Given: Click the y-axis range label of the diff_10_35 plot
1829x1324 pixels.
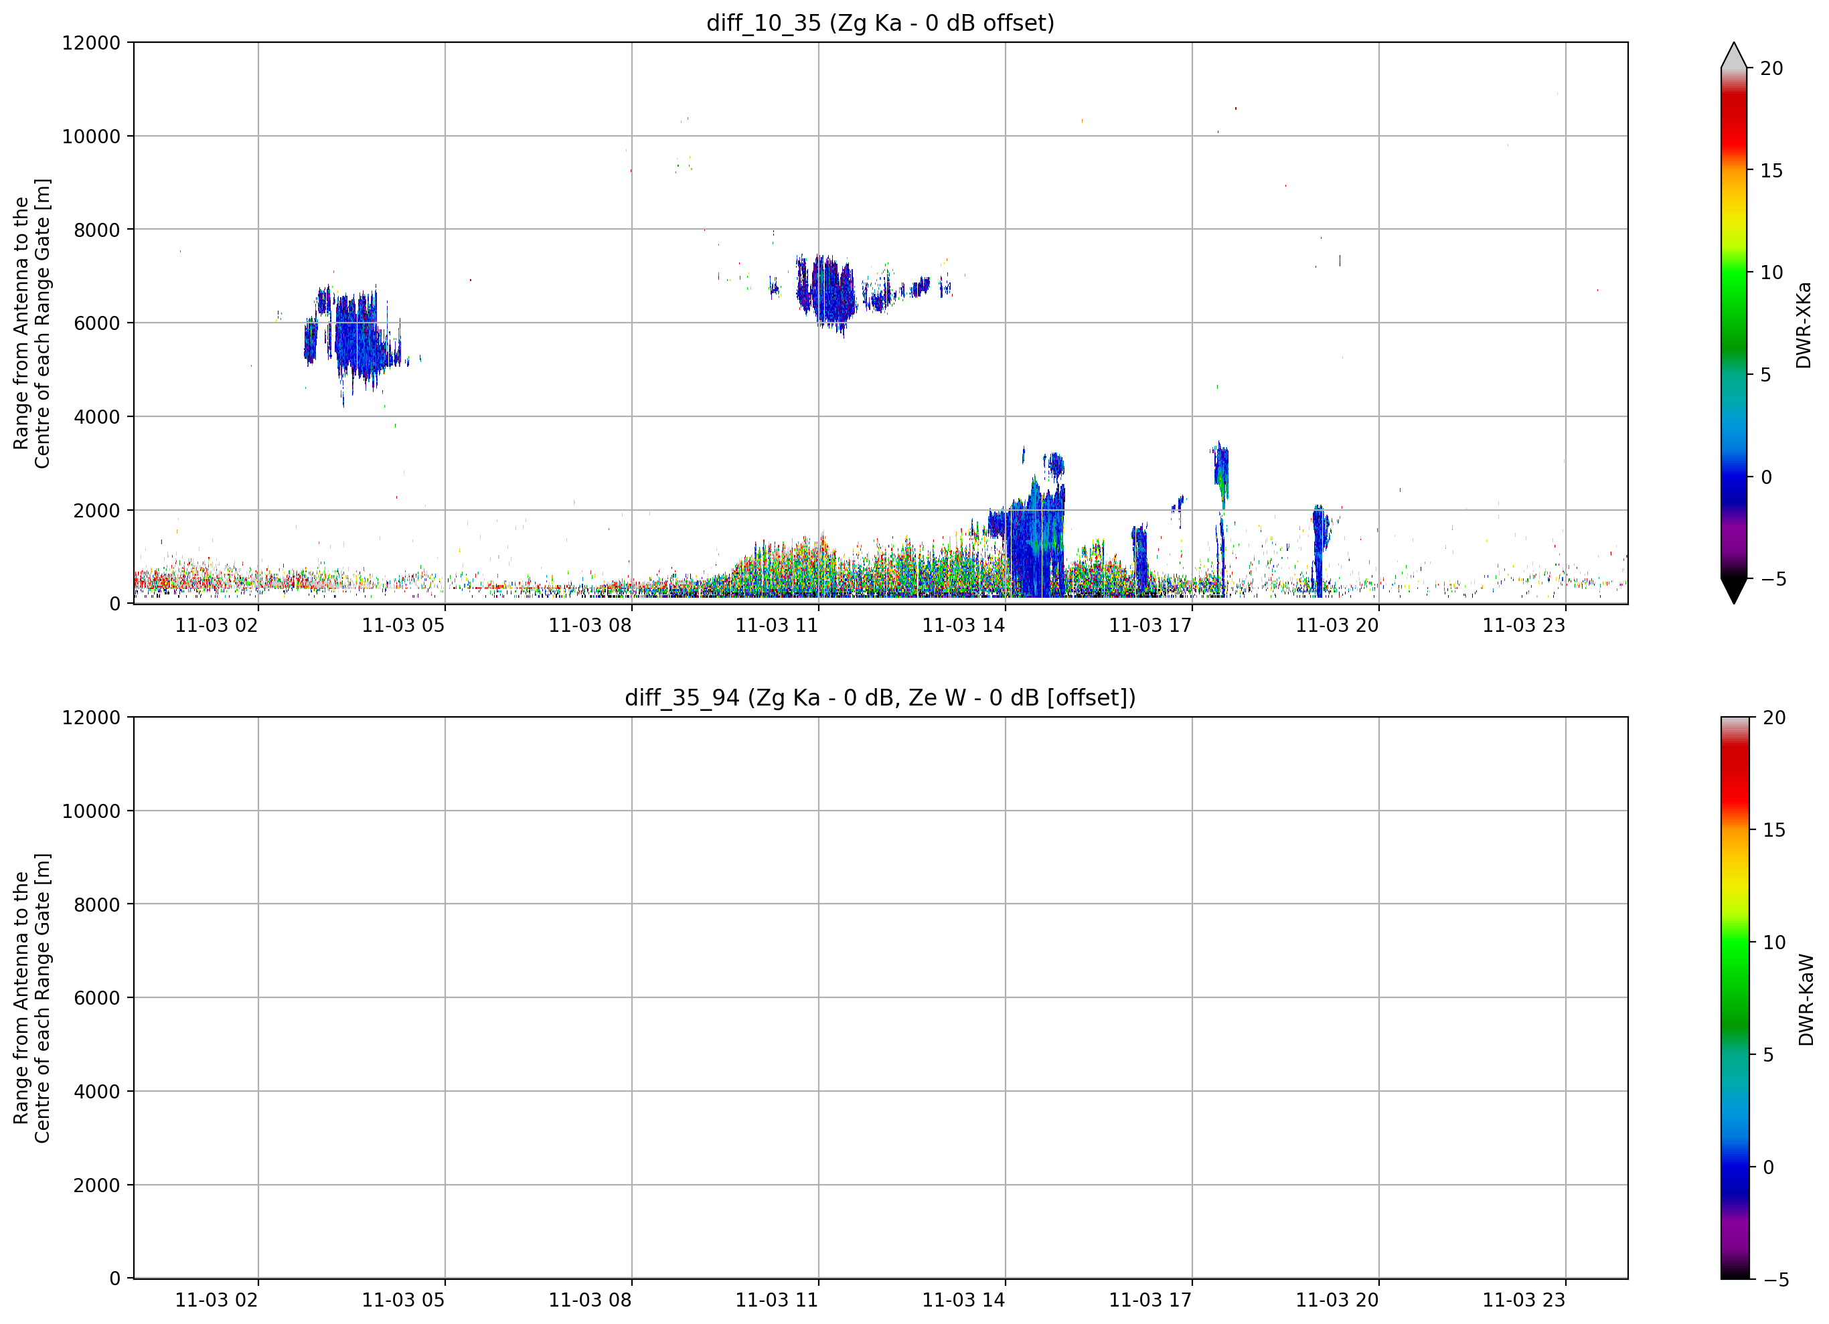Looking at the screenshot, I should (31, 323).
